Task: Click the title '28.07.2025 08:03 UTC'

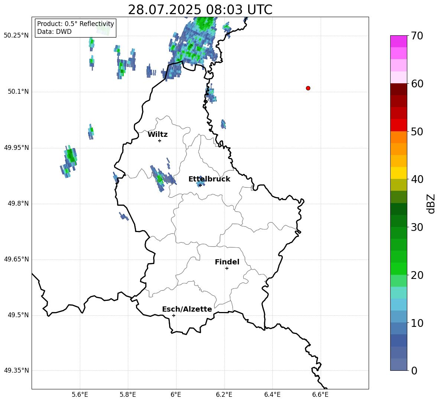Action: [x=200, y=10]
